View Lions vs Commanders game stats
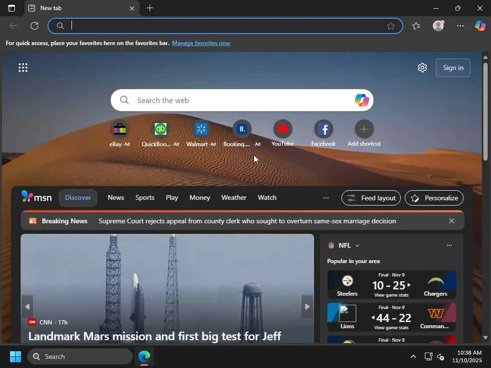 [x=391, y=328]
